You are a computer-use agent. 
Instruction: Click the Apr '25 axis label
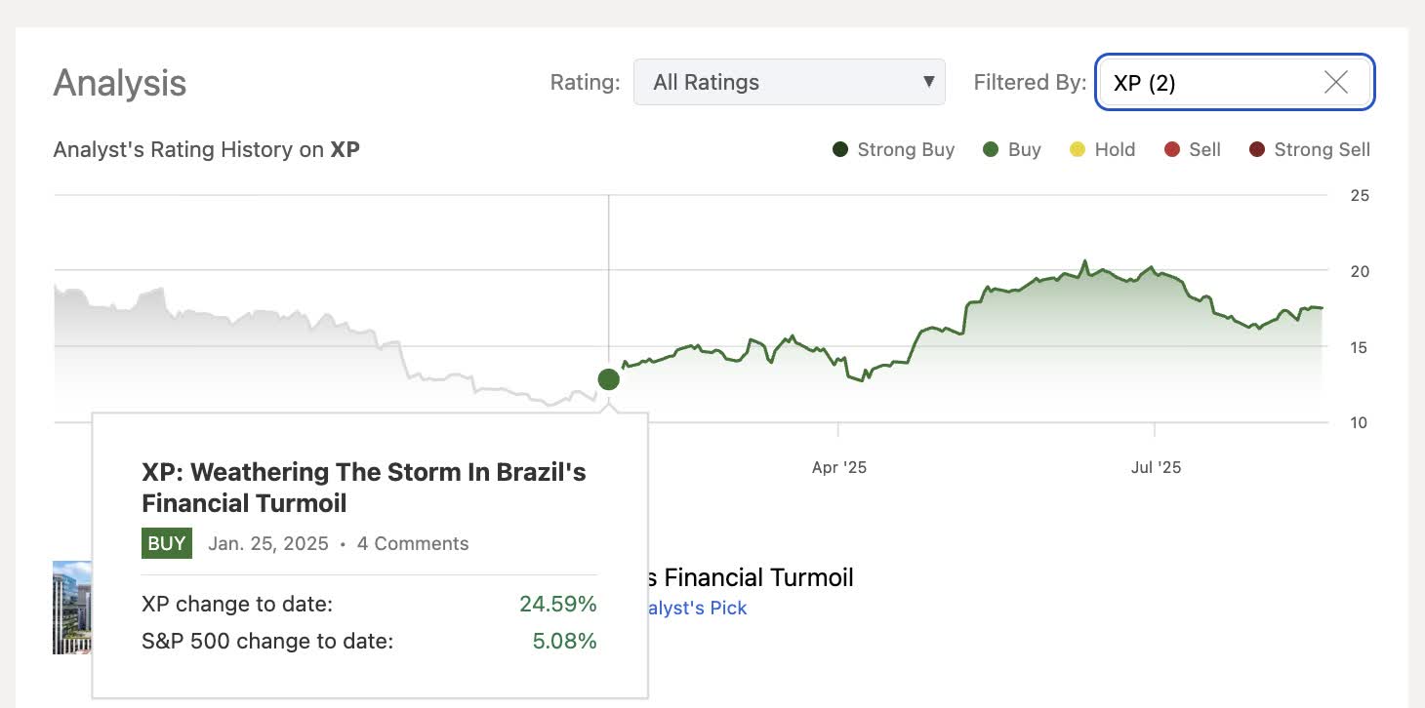[x=837, y=466]
